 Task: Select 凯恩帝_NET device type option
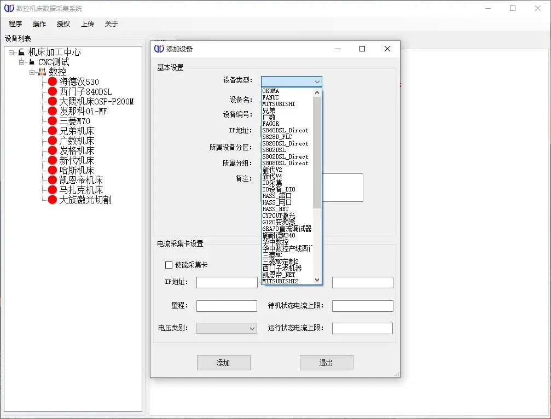tap(279, 274)
